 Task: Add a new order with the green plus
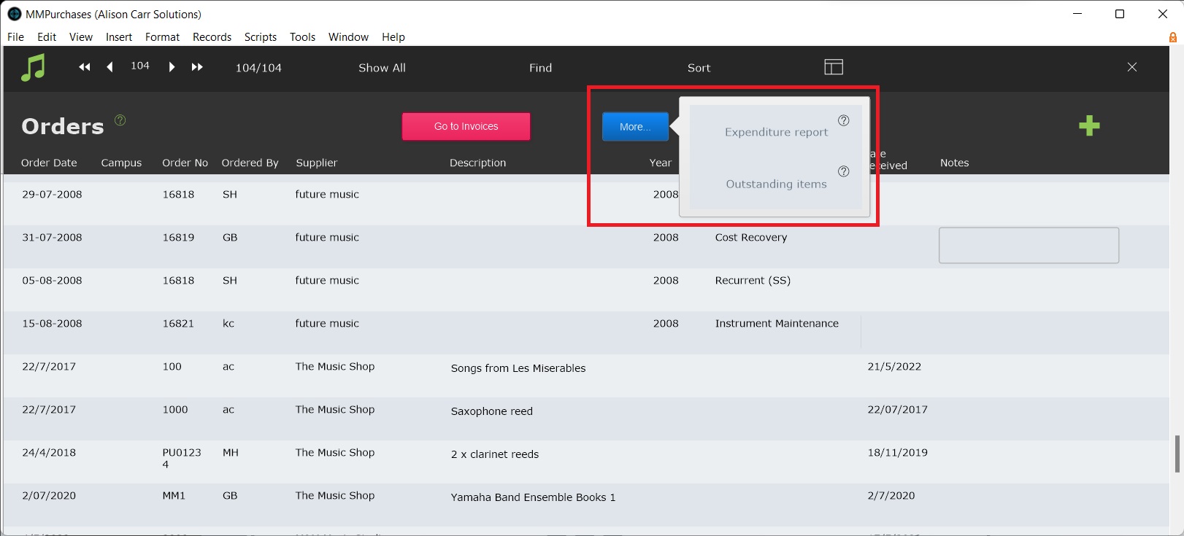point(1089,125)
